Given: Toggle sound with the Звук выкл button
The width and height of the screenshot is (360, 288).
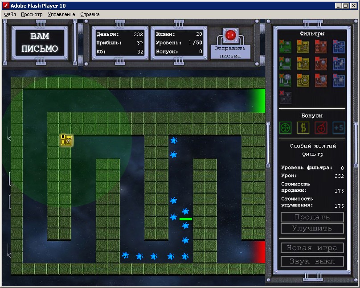Looking at the screenshot, I should [312, 261].
